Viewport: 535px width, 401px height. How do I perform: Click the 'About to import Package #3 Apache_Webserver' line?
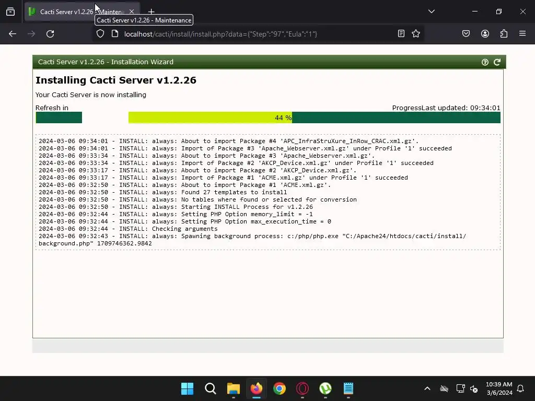(207, 156)
